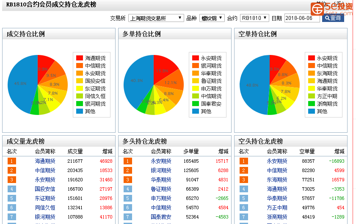
Task: Open 中信期货 link in 多头持仓龙虎榜
Action: (161, 208)
